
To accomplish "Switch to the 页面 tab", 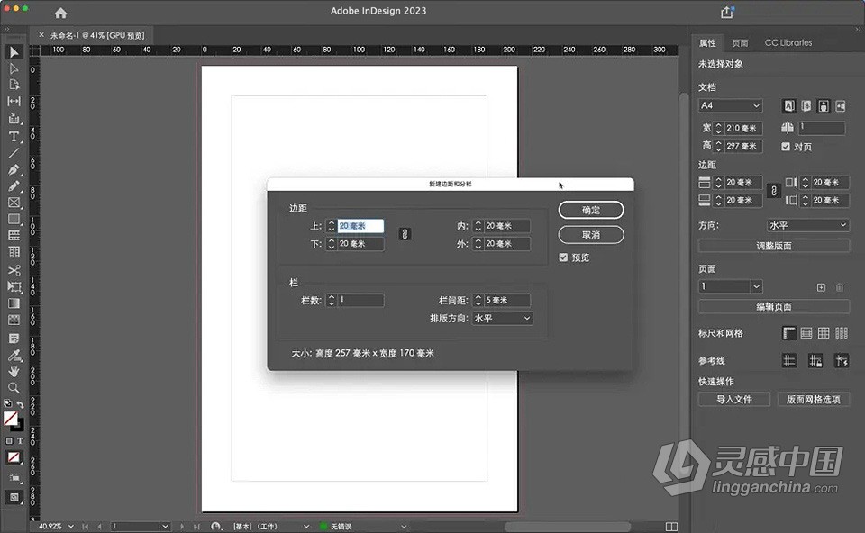I will pyautogui.click(x=740, y=42).
